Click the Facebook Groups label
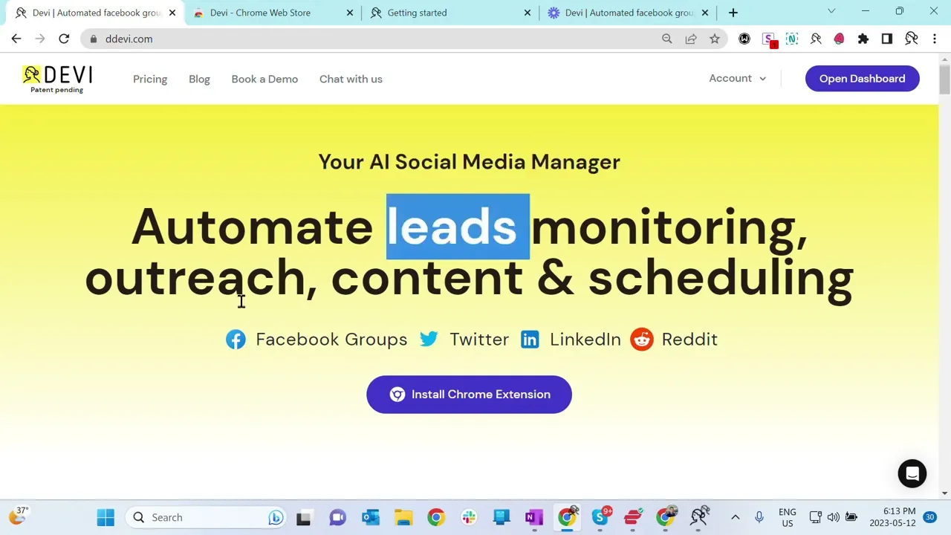The height and width of the screenshot is (535, 951). tap(331, 340)
